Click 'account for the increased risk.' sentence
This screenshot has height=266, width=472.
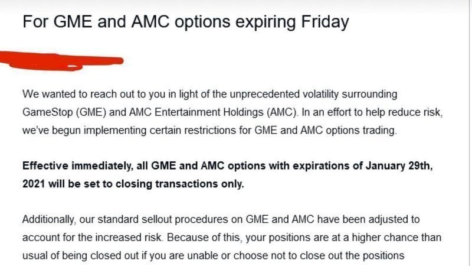[x=93, y=238]
